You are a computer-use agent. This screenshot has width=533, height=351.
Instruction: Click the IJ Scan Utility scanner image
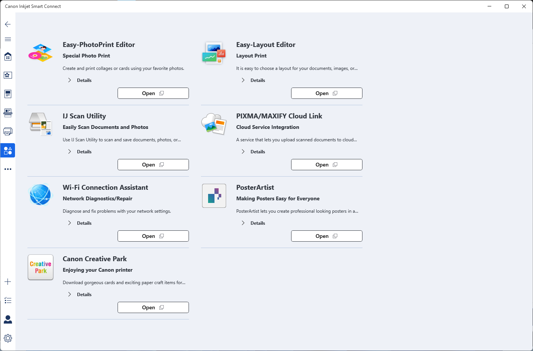point(41,124)
